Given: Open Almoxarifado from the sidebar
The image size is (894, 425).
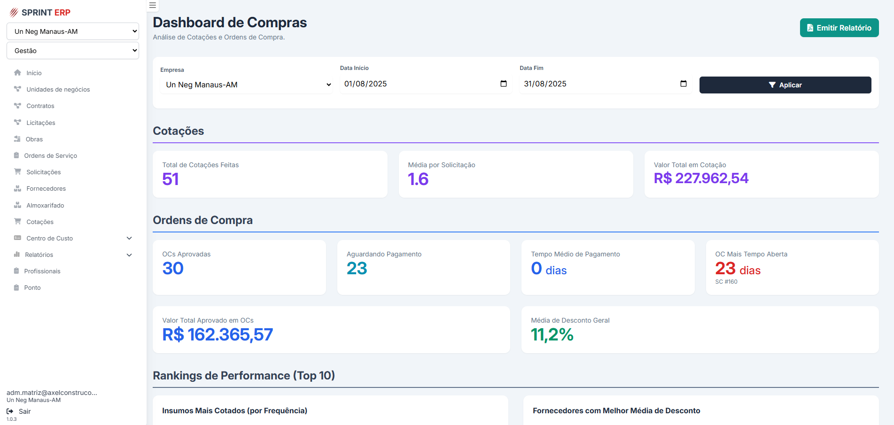Looking at the screenshot, I should pos(45,205).
